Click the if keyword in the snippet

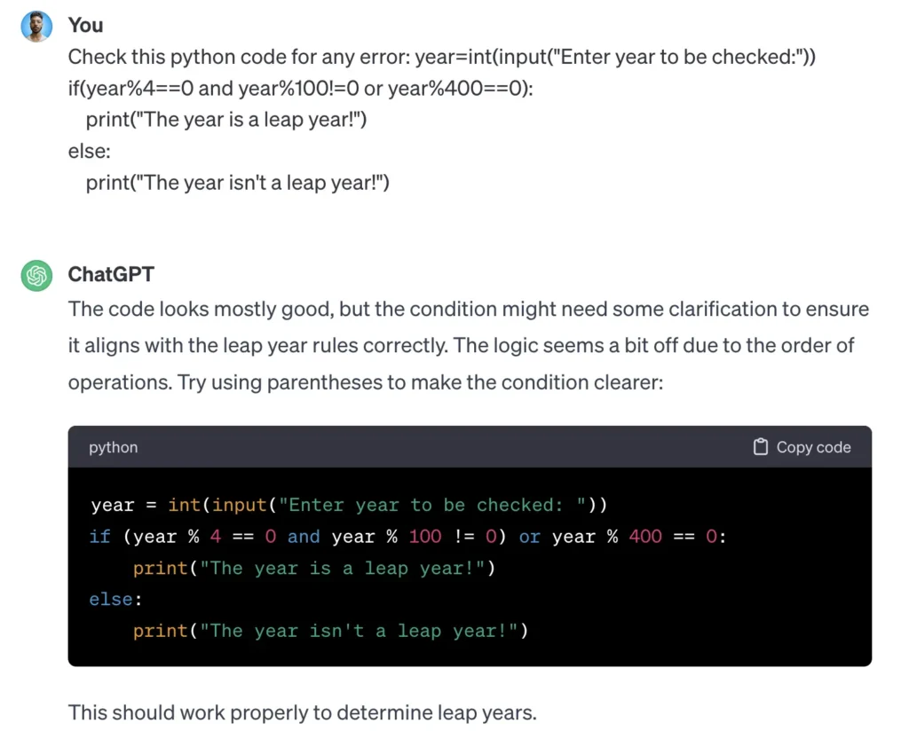tap(99, 537)
